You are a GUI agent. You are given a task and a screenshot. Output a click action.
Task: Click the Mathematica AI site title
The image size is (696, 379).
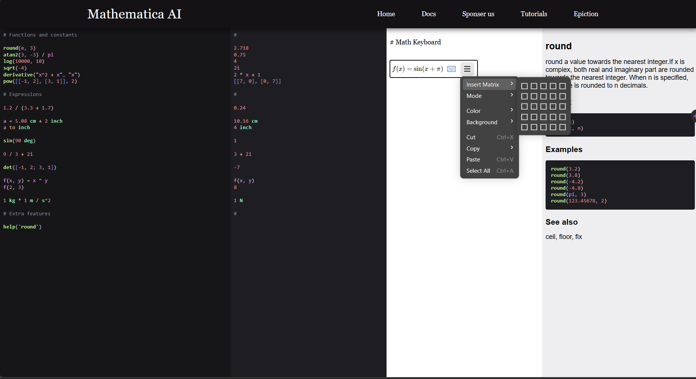click(x=134, y=14)
